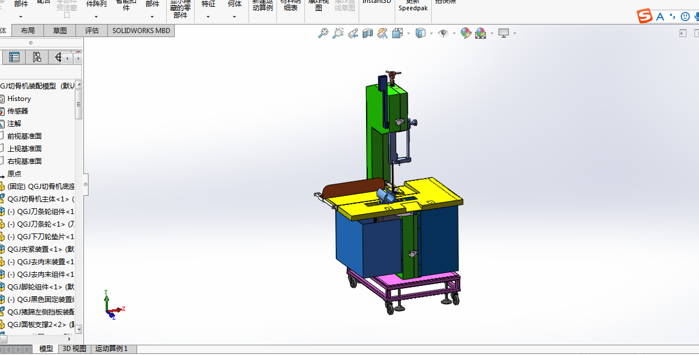The width and height of the screenshot is (699, 355).
Task: Click the Hide/Show Items eye icon
Action: pos(443,34)
